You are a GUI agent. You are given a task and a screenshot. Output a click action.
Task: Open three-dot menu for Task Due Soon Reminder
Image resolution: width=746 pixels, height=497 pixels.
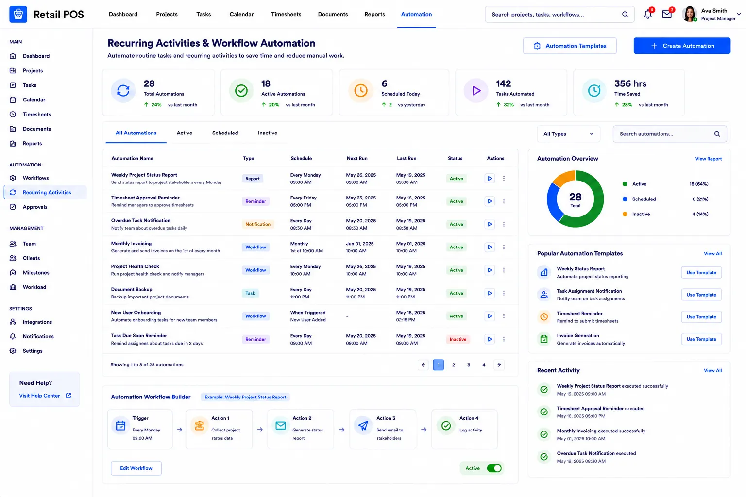pos(504,339)
